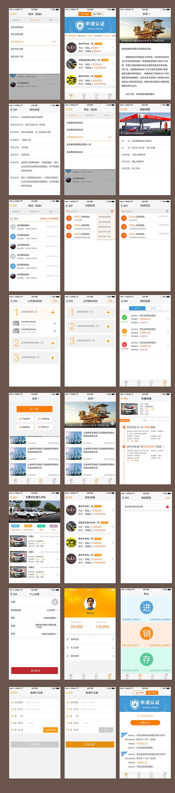
Task: Open 招标结果 row on laotan profile
Action: (x=90, y=656)
